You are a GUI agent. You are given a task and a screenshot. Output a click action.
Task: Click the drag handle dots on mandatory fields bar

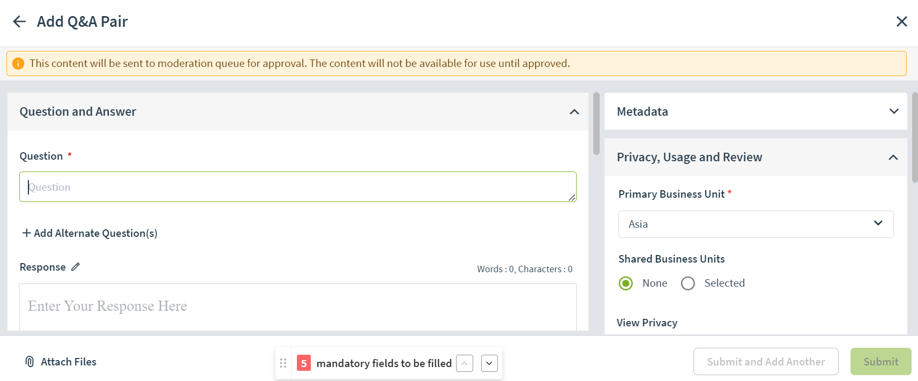click(x=283, y=363)
